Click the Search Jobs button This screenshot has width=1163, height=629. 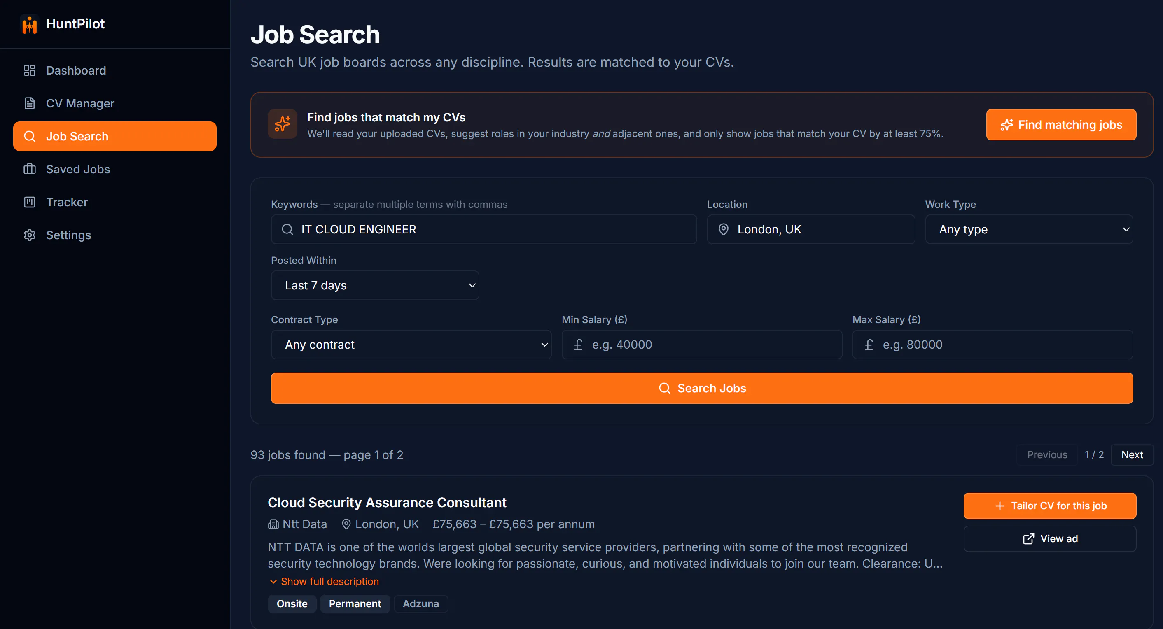pyautogui.click(x=702, y=388)
